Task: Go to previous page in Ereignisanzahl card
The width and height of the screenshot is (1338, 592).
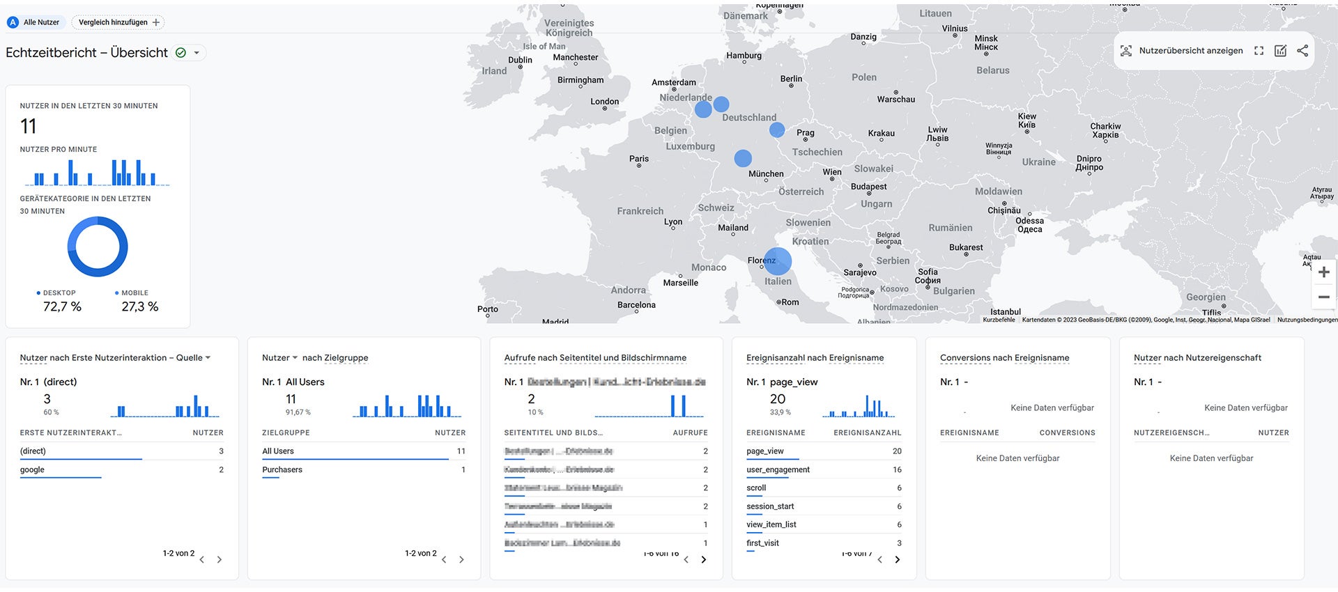Action: [x=879, y=559]
